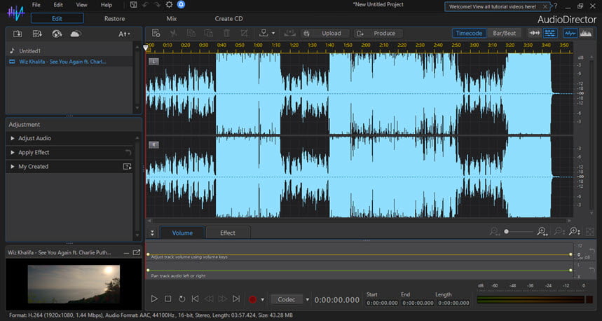Click the blue notification icon in top bar

click(x=182, y=5)
